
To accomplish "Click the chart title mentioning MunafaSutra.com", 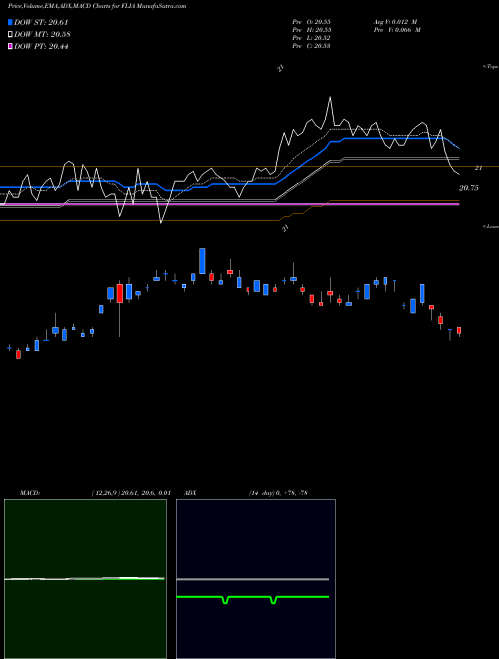I will point(97,7).
